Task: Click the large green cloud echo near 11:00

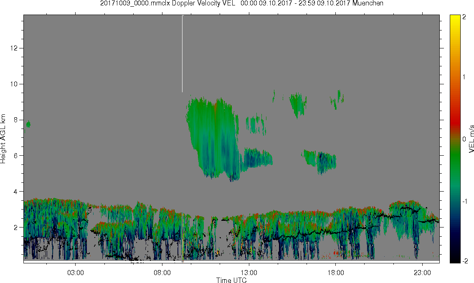Action: click(213, 139)
